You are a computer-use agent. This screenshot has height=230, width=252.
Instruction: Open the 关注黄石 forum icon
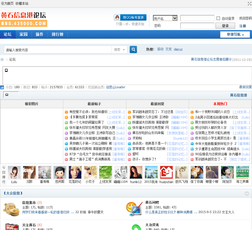[12, 227]
